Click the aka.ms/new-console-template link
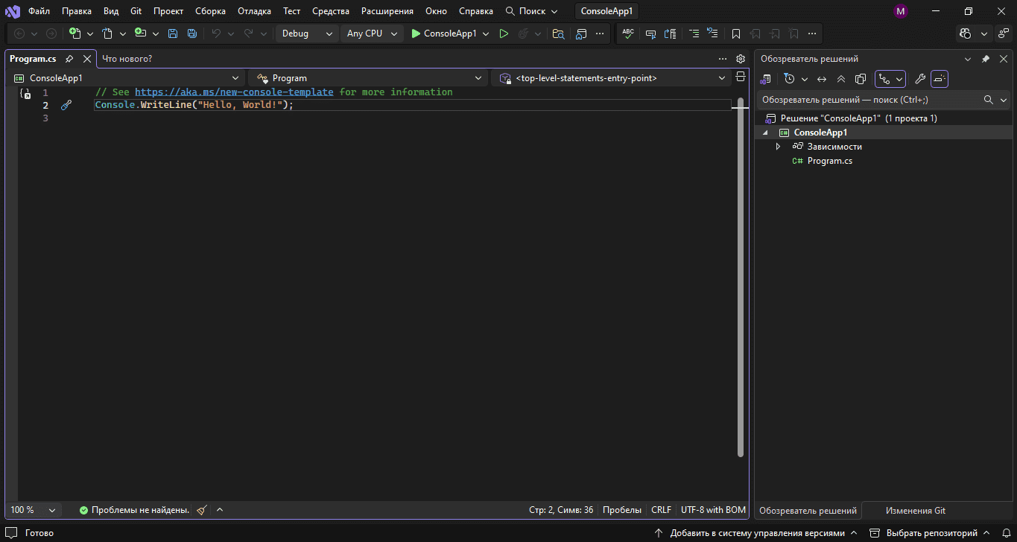This screenshot has height=542, width=1017. point(234,92)
